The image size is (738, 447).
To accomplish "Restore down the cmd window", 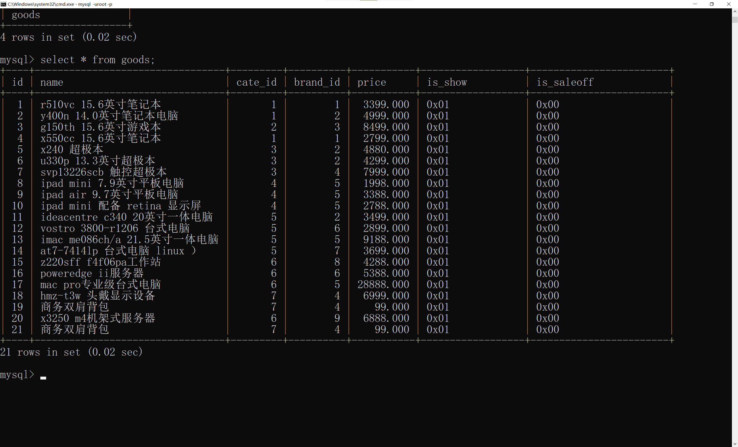I will [x=712, y=4].
